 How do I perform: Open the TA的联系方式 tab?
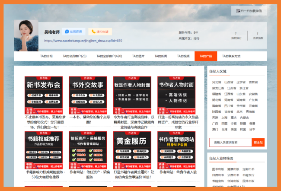click(x=231, y=56)
